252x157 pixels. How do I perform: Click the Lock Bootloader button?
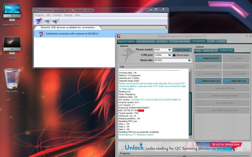click(x=236, y=74)
